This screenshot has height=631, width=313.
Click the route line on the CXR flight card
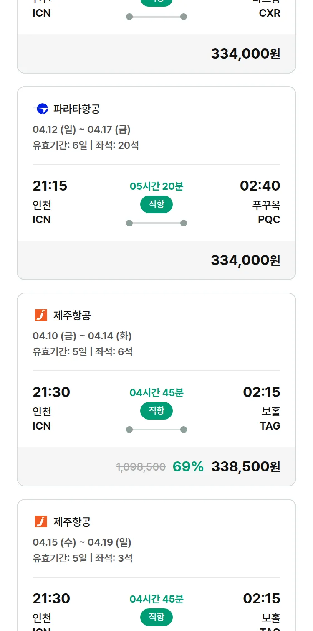click(x=156, y=17)
